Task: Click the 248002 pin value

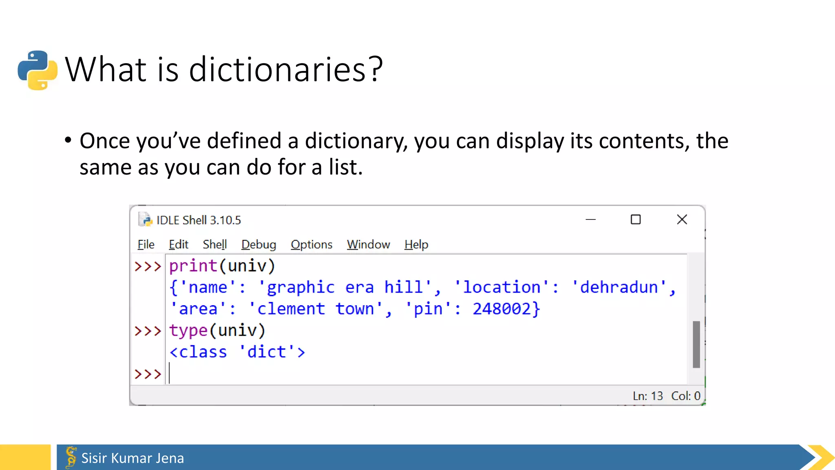Action: tap(501, 309)
